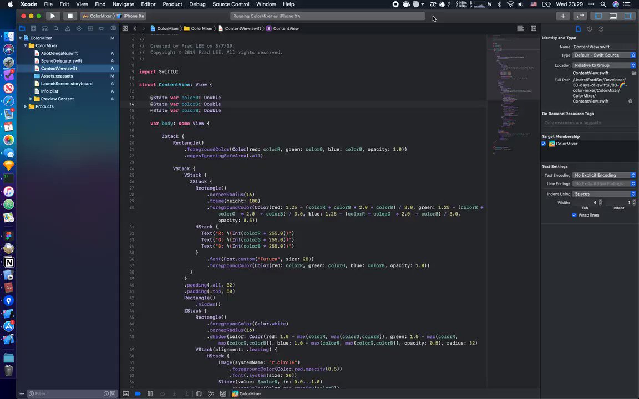Collapse the ColorMixer project root
639x399 pixels.
pyautogui.click(x=21, y=38)
